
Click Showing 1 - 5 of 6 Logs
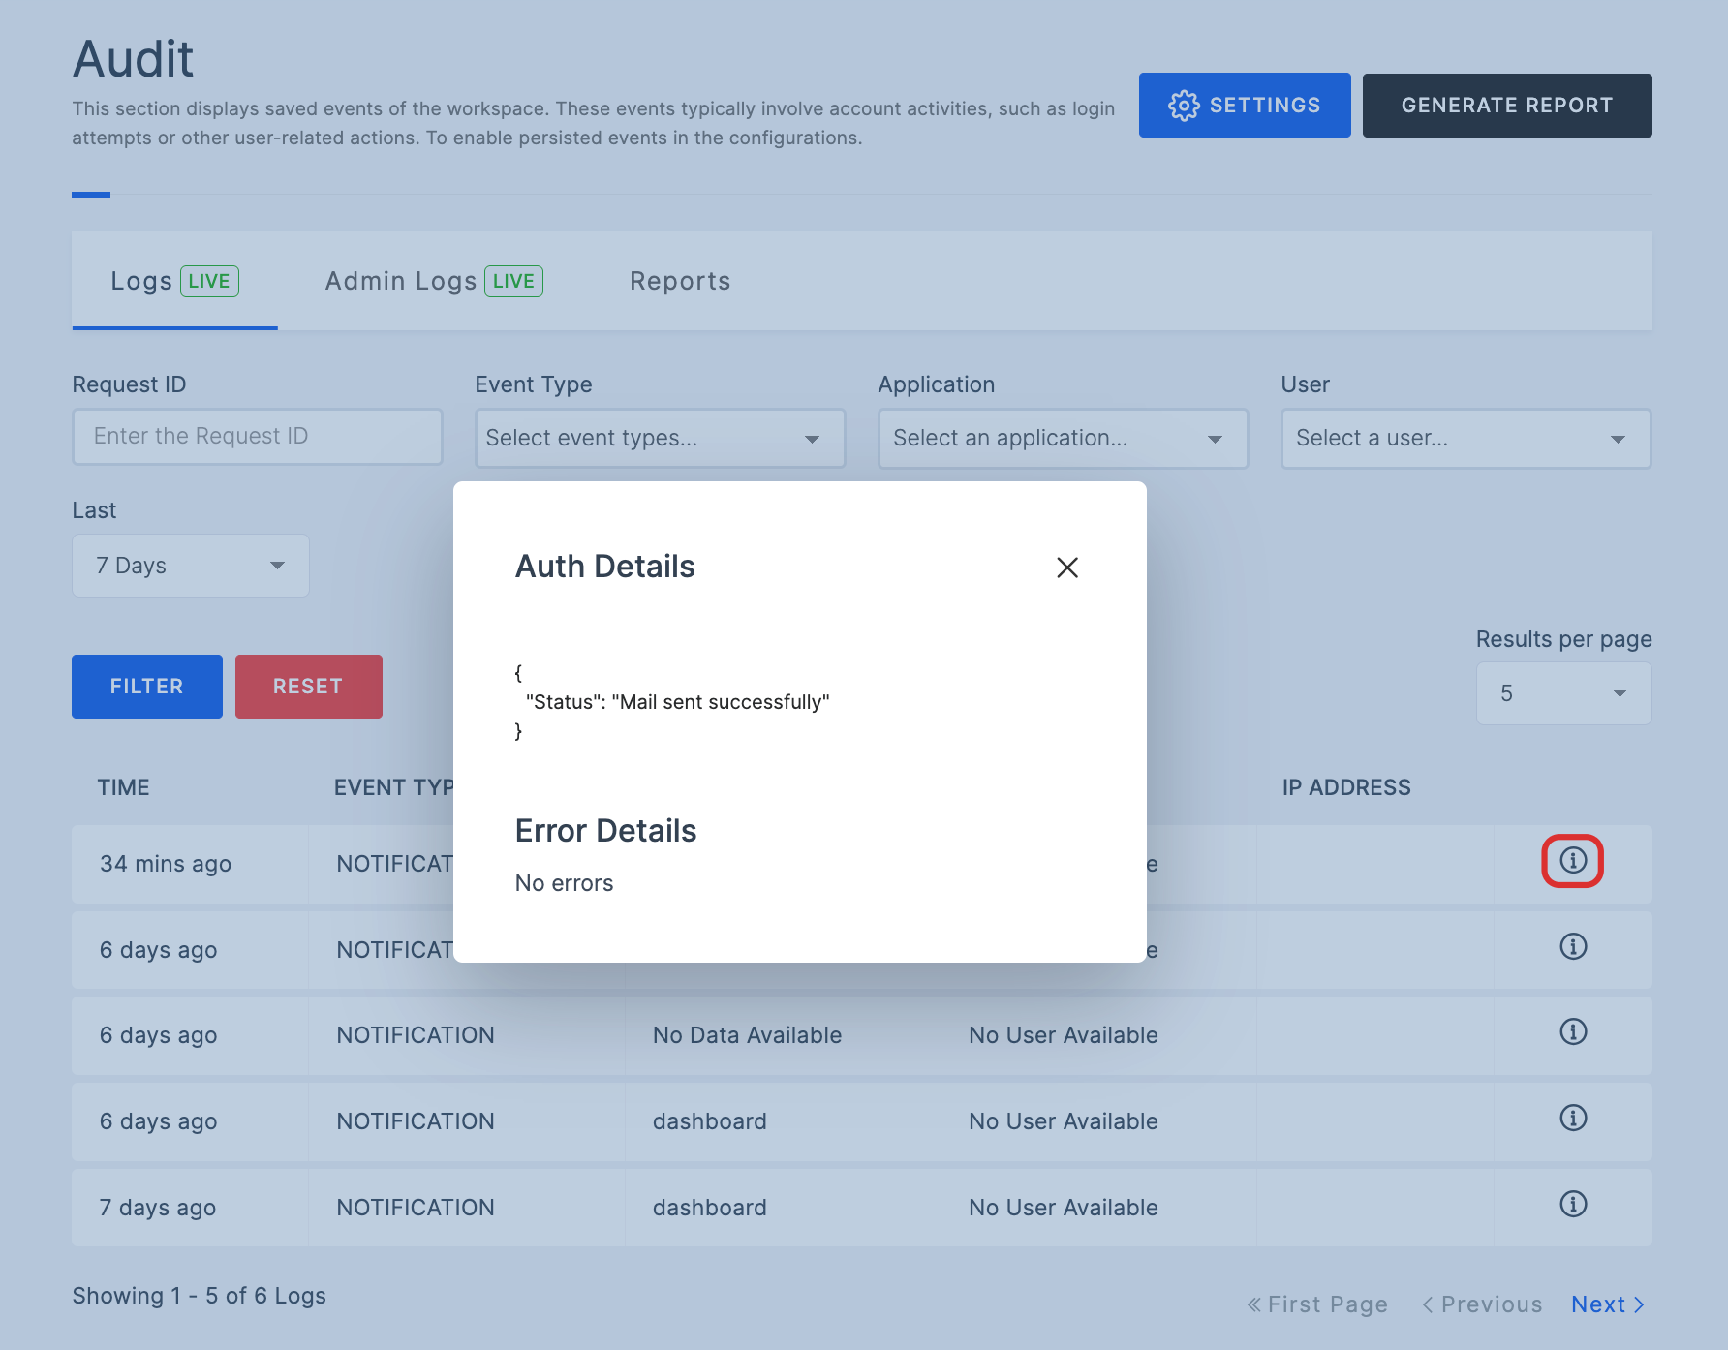point(199,1296)
